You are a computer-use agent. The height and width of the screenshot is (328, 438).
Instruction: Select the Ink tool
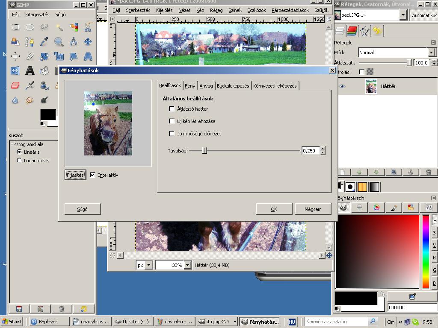(x=44, y=85)
